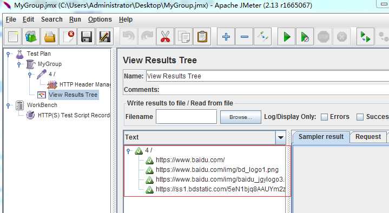Click the greyed Shutdown icon
Image resolution: width=389 pixels, height=213 pixels.
(x=341, y=37)
